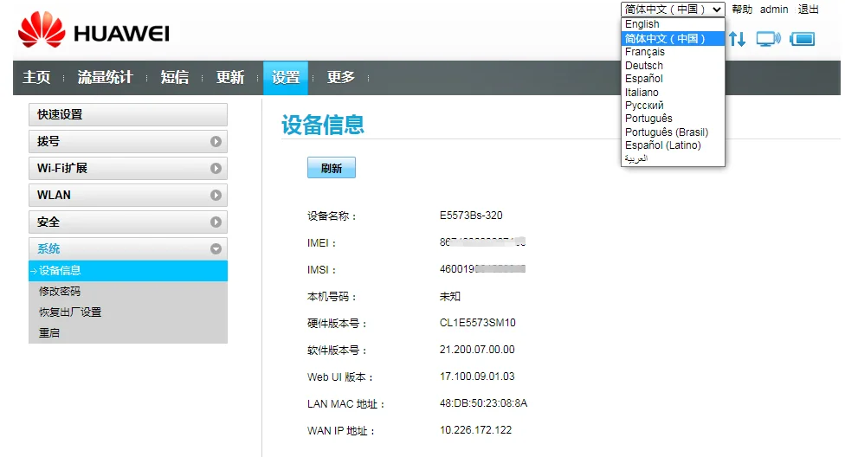This screenshot has height=457, width=845.
Task: Click the LAN MAC address 48:DB:50:23:08:8A
Action: pos(483,403)
